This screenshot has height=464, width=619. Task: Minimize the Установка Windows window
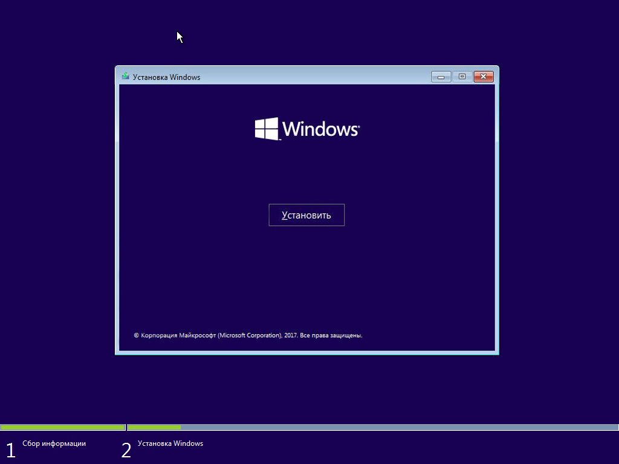click(x=441, y=76)
